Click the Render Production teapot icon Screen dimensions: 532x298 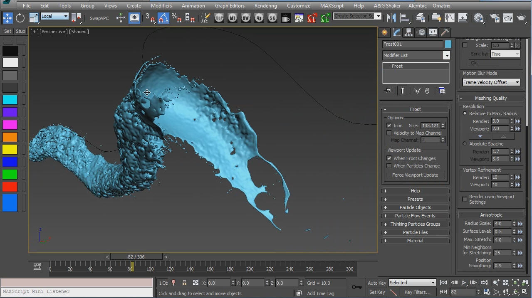click(x=521, y=17)
